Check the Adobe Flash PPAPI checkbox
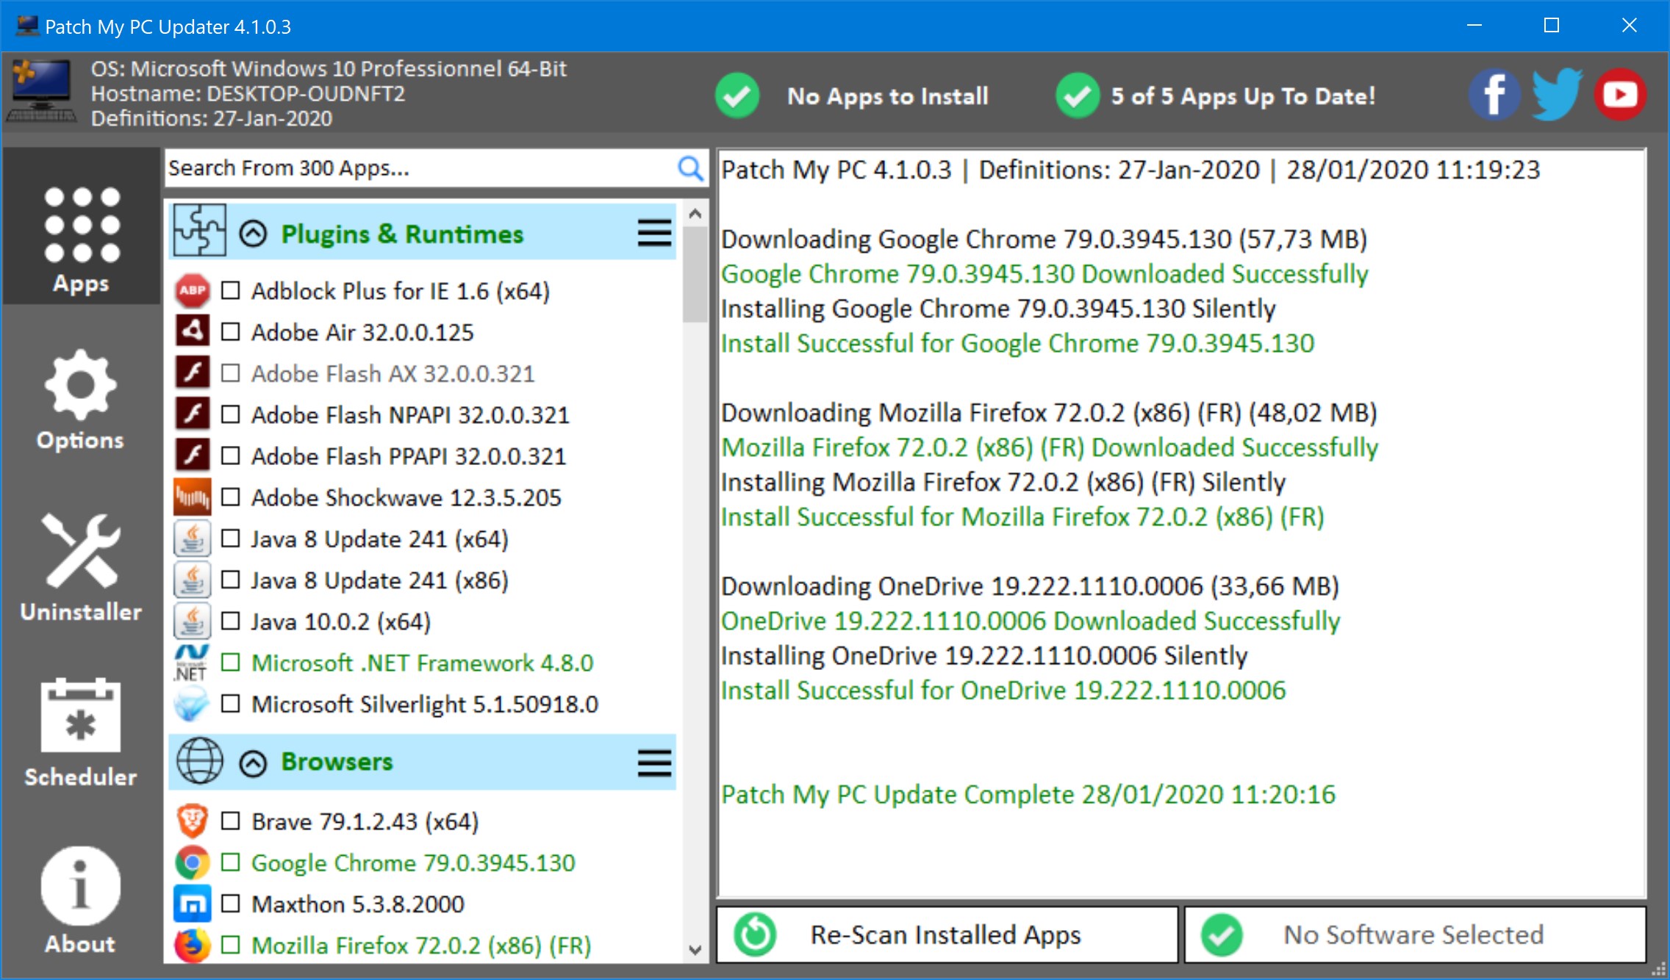This screenshot has width=1670, height=980. [231, 455]
